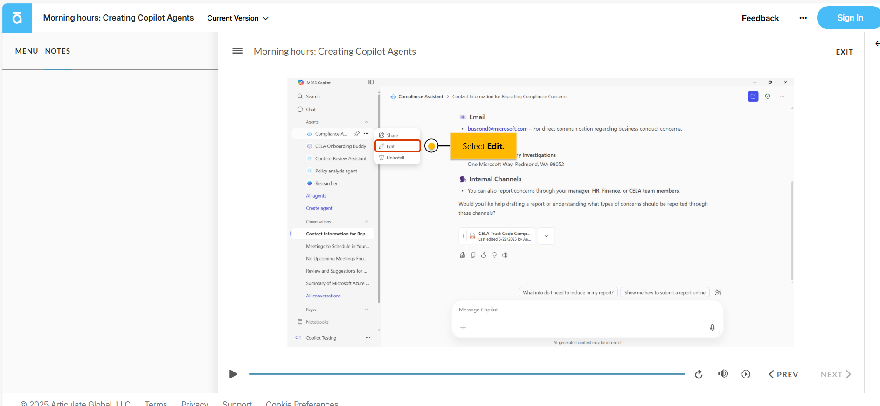
Task: Click the pin icon beside Compliance agent
Action: 357,134
